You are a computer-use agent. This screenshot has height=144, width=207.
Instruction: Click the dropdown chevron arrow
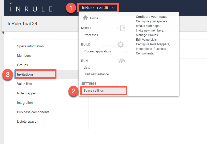(x=113, y=8)
